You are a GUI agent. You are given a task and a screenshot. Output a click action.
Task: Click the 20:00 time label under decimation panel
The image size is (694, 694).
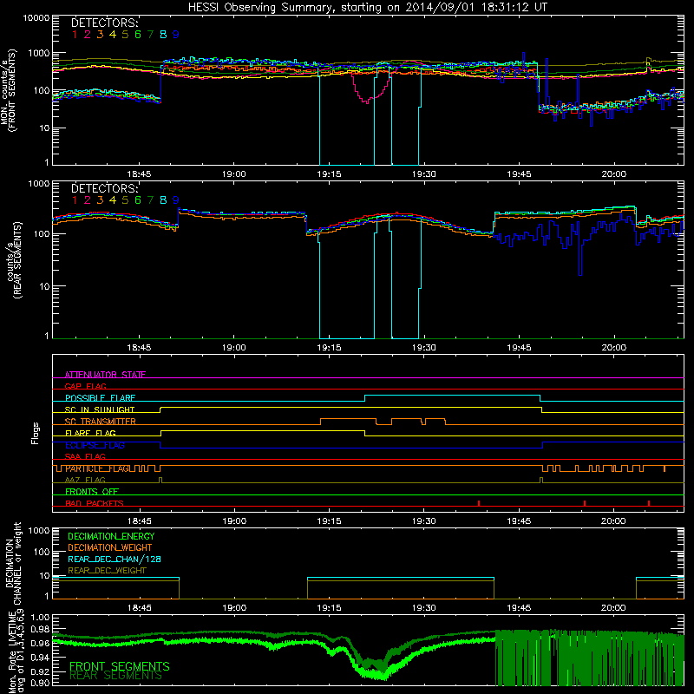point(613,608)
